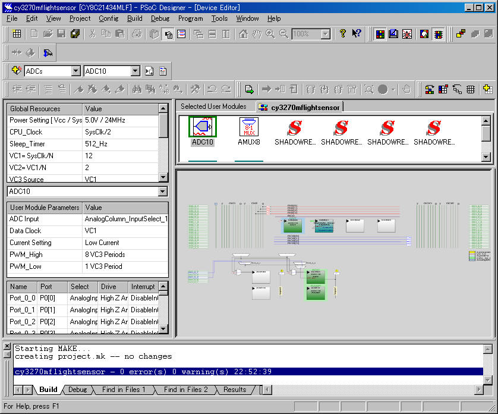Switch to Find in Files 1 tab
This screenshot has height=414, width=498.
point(124,390)
